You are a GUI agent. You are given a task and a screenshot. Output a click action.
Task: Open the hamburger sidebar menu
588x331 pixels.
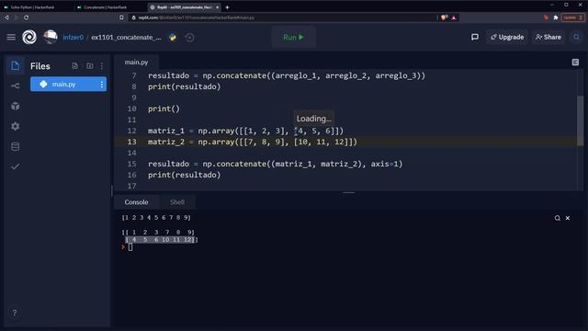pos(11,37)
